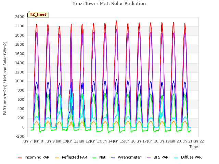Click the Jun 14 peak of Incoming PAR
This screenshot has height=164, width=219.
[x=116, y=21]
